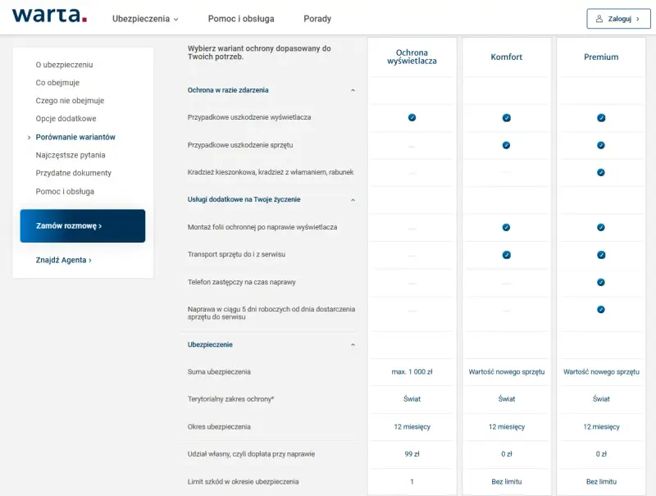This screenshot has height=496, width=656.
Task: Click 'Przypadkowe uszkodzenie wyświetlacza' row label
Action: tap(249, 117)
